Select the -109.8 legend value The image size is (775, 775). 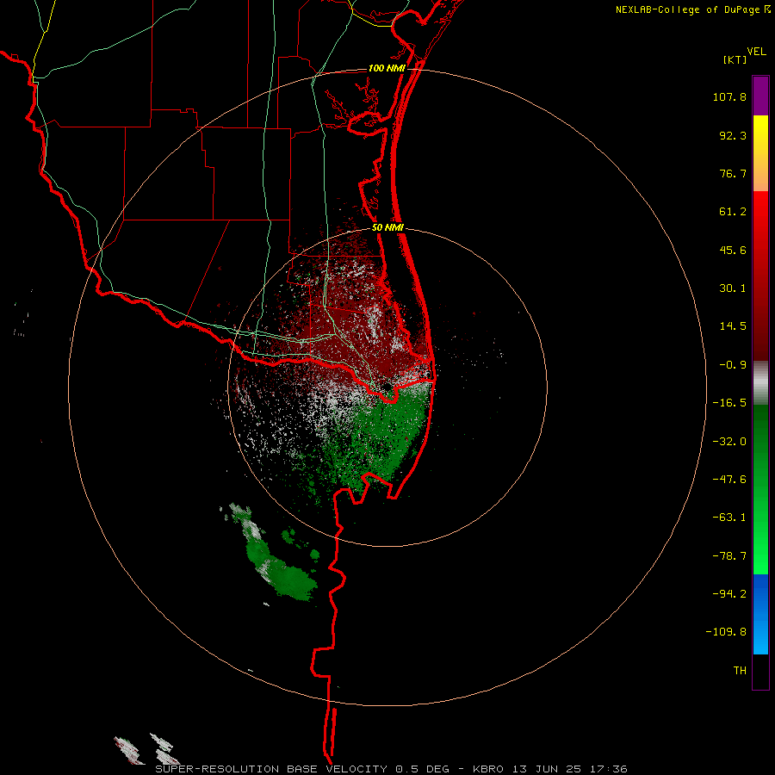[726, 632]
